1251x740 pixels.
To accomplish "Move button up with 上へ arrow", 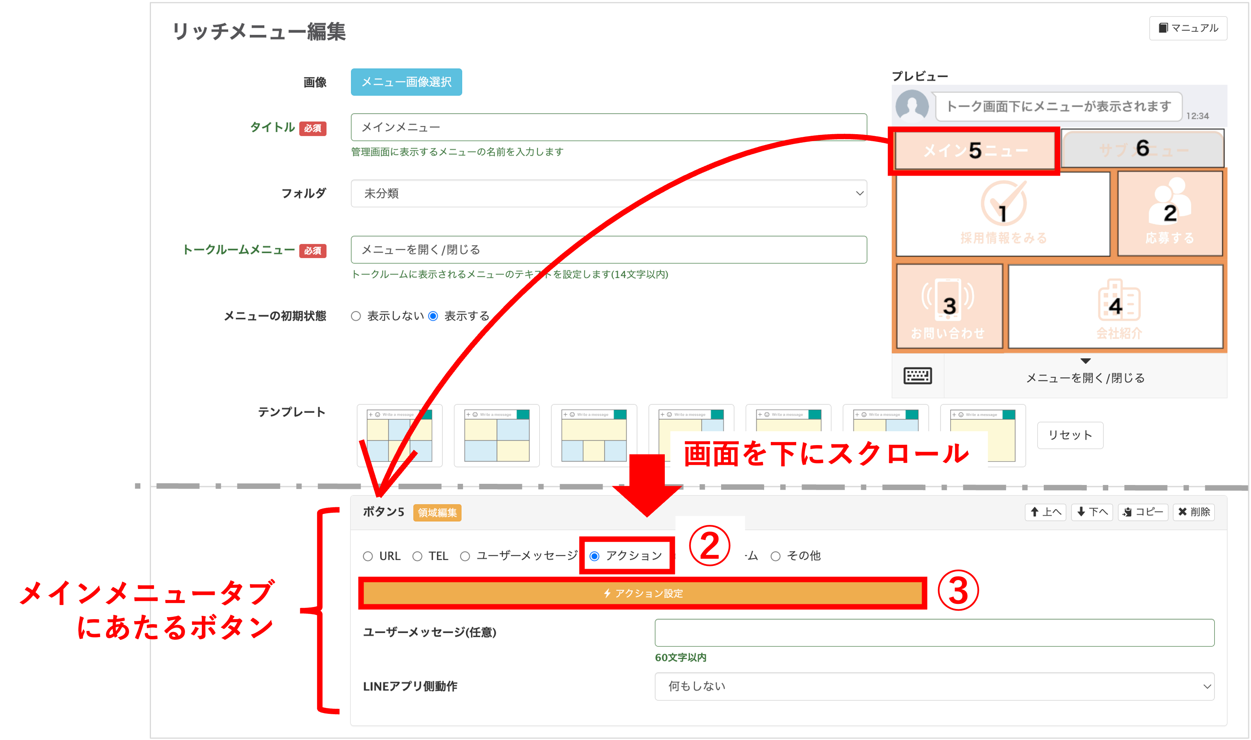I will click(1045, 512).
